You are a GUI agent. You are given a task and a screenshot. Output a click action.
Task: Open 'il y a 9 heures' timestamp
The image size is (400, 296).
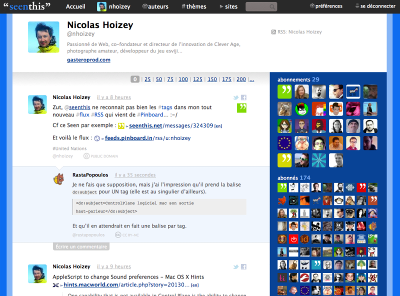114,266
